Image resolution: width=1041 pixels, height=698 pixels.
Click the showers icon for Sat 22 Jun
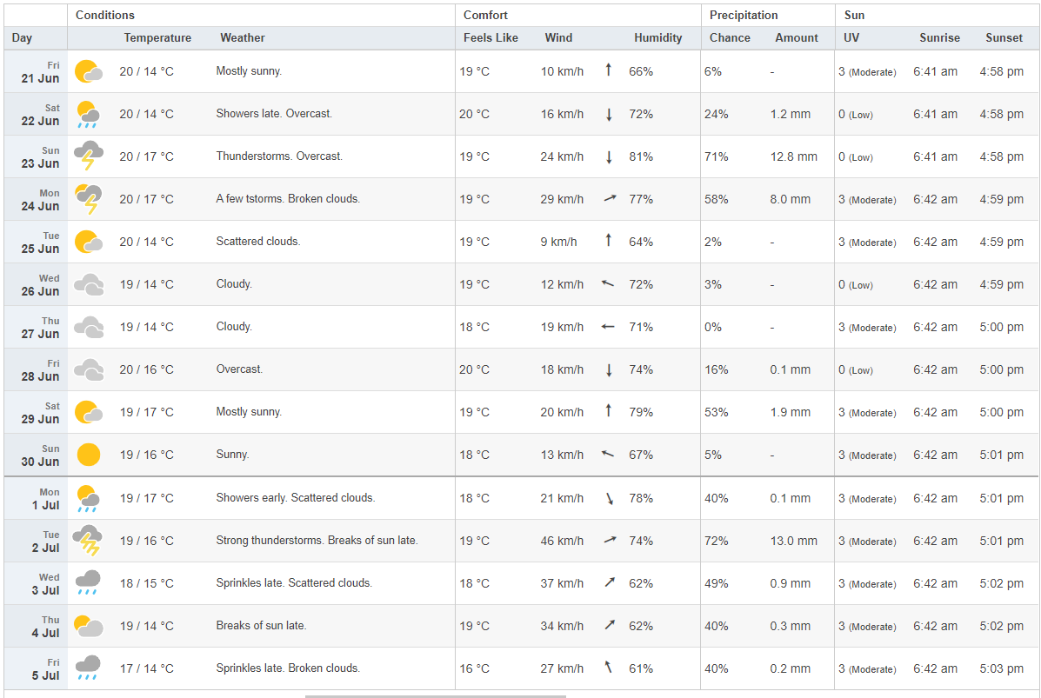tap(89, 114)
